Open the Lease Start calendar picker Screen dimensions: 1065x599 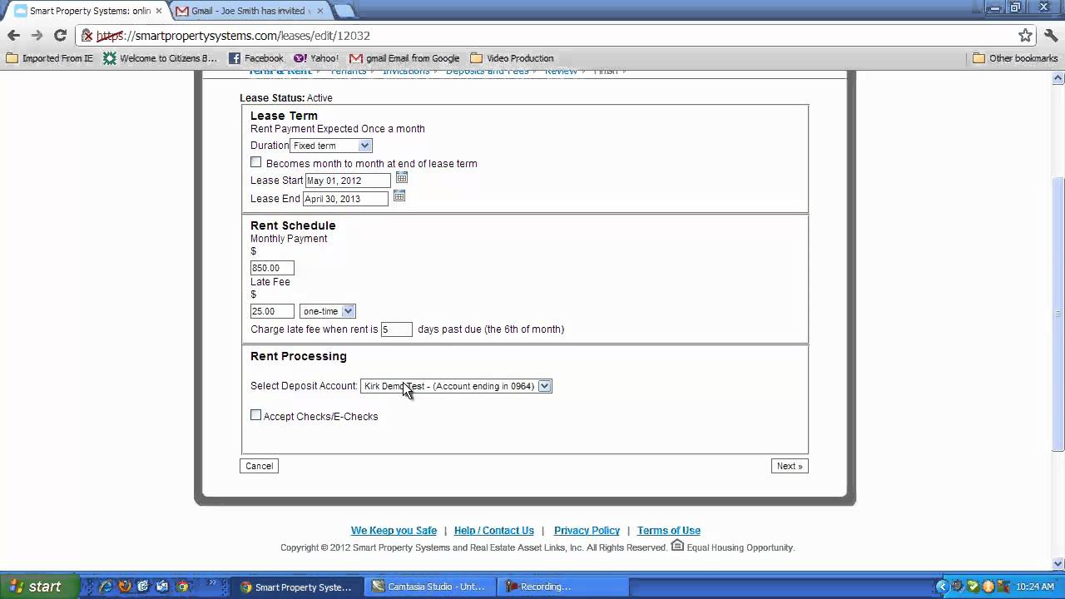(x=402, y=178)
